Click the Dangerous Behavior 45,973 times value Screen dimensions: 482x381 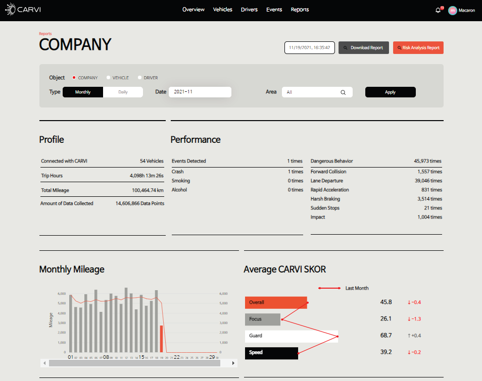[x=427, y=161]
